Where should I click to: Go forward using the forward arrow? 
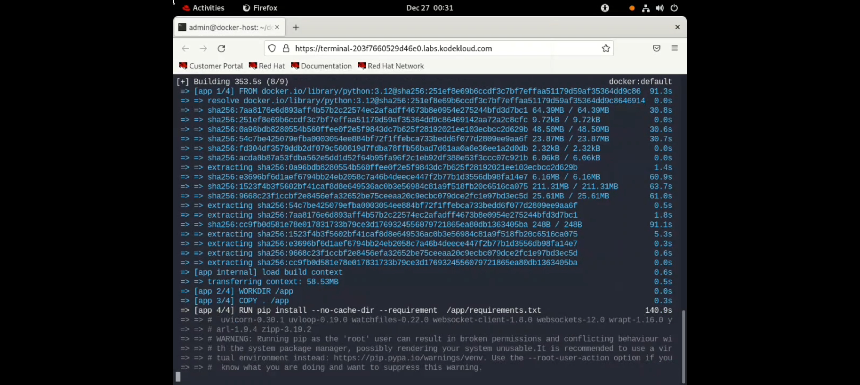click(203, 48)
